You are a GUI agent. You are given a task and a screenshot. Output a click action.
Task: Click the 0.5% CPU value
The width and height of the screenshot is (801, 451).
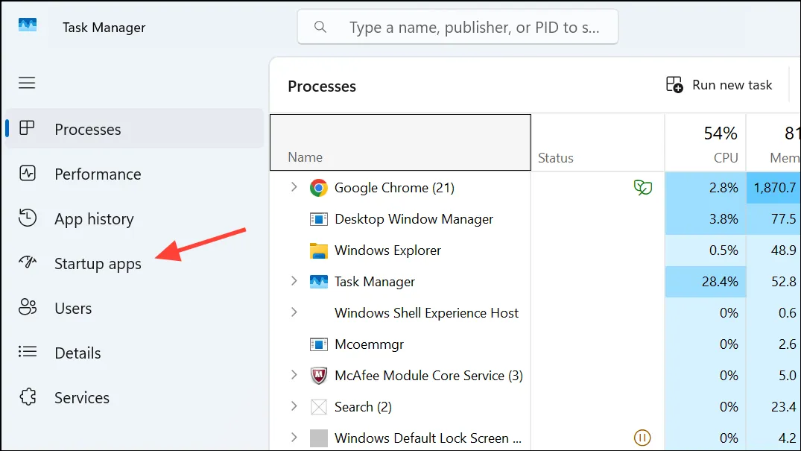[x=724, y=250]
